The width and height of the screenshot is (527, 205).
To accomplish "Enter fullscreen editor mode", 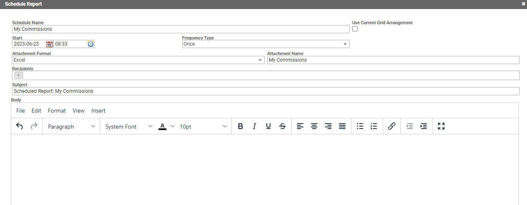I will click(441, 127).
